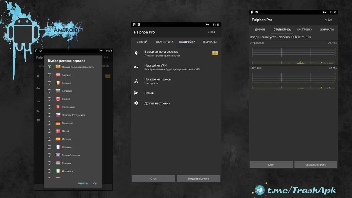Viewport: 352px width, 198px height.
Task: Open Настройки прокси setting row
Action: [x=176, y=81]
